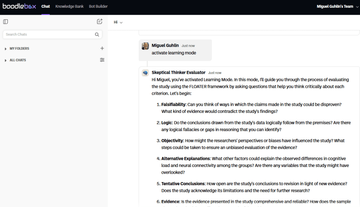This screenshot has width=360, height=207.
Task: Click the 'activate learning mode' message
Action: (x=174, y=53)
